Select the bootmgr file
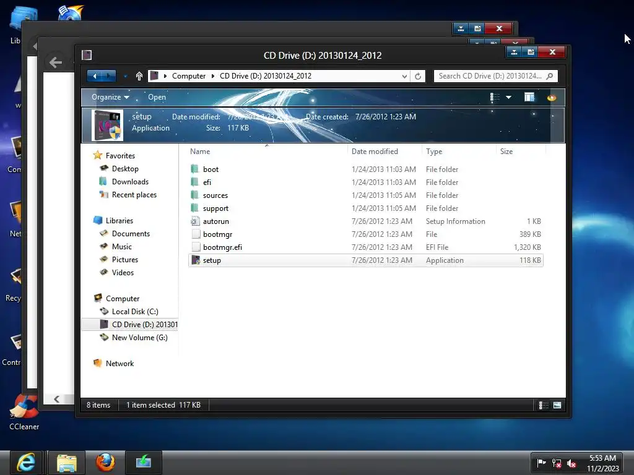The height and width of the screenshot is (475, 634). (366, 234)
